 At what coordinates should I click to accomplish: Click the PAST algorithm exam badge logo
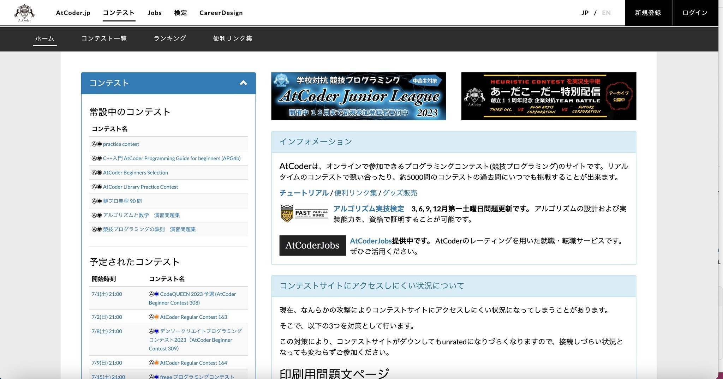pos(304,213)
